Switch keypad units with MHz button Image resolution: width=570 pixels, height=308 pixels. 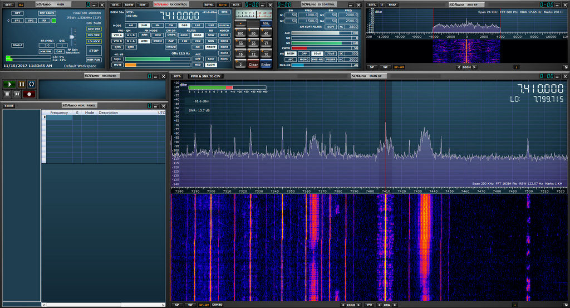(x=266, y=23)
